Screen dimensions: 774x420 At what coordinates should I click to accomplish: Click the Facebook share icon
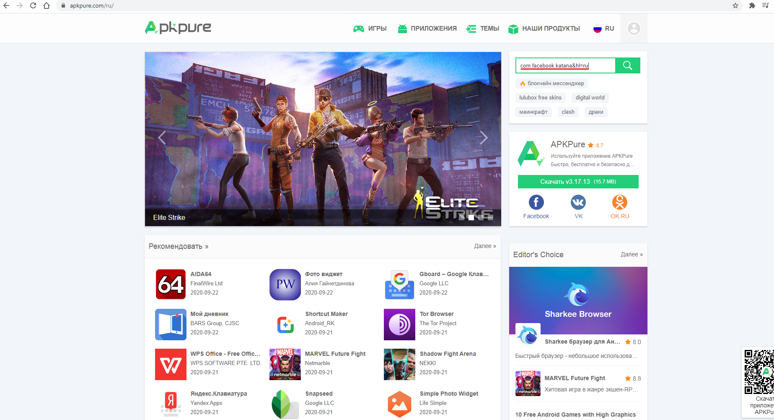(x=536, y=202)
